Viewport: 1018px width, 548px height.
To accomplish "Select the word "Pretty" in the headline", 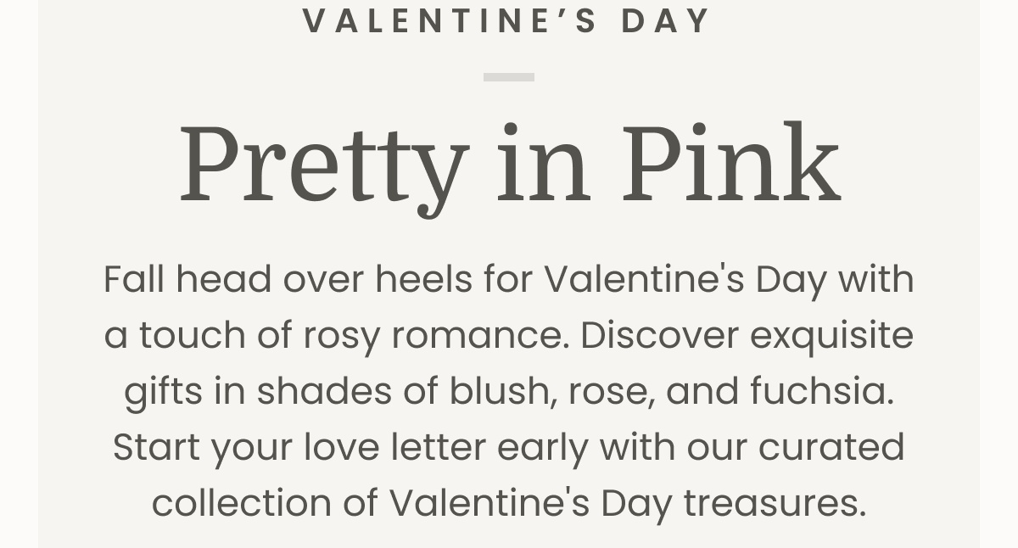I will coord(324,170).
